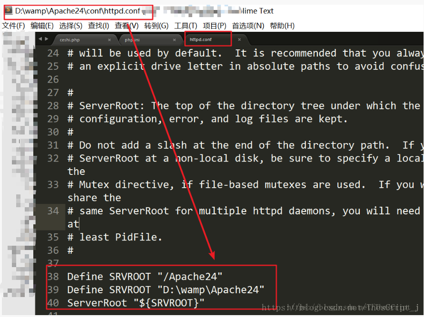Select the httpd.conf tab

click(x=201, y=39)
